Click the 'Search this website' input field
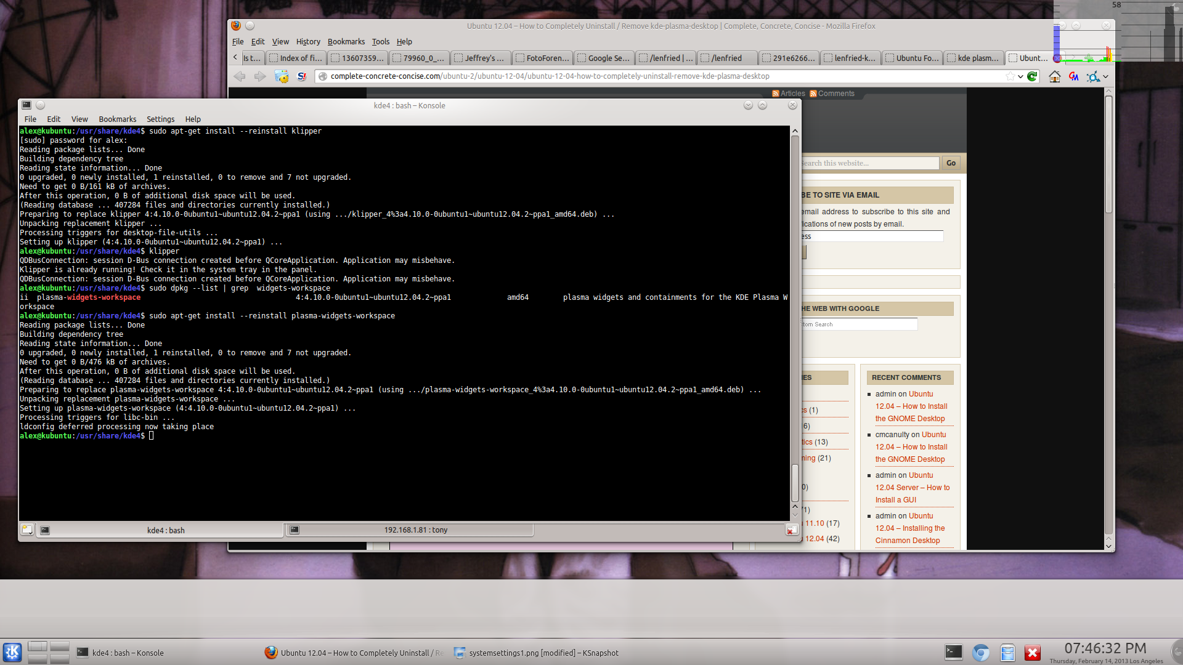The width and height of the screenshot is (1183, 665). point(869,163)
